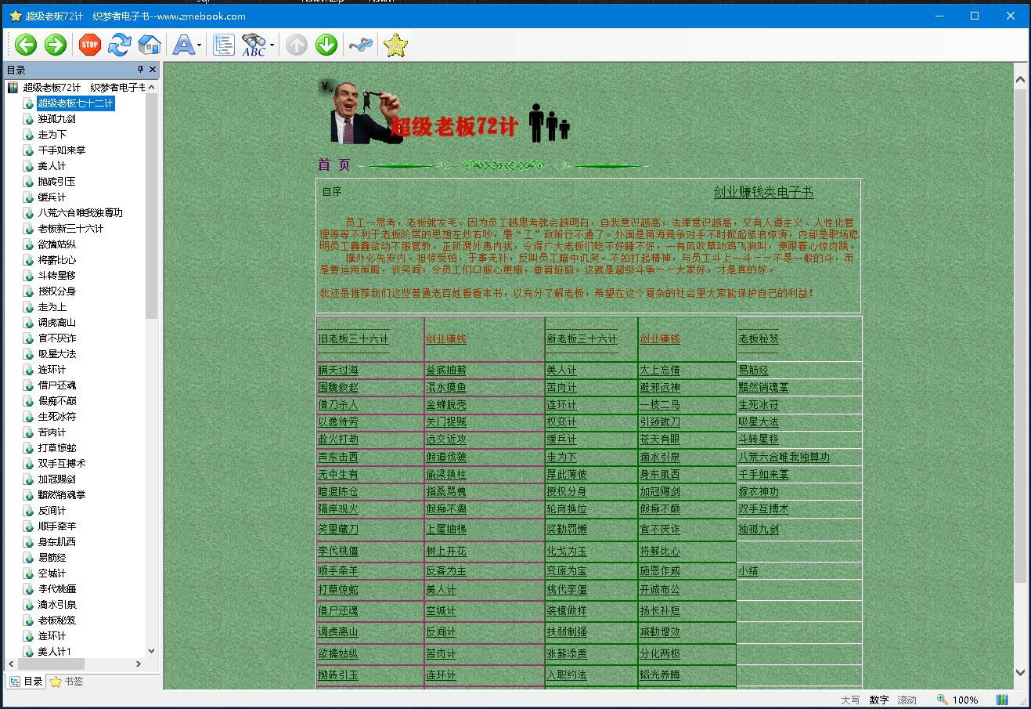Screen dimensions: 1031x709
Task: Click the tree horizontal scrollbar left arrow
Action: coord(12,664)
